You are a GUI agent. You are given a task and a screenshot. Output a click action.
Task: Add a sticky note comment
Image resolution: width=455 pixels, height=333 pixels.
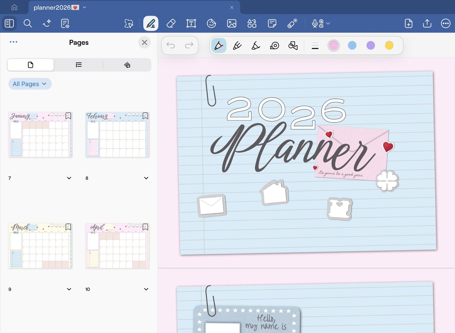[x=272, y=23]
